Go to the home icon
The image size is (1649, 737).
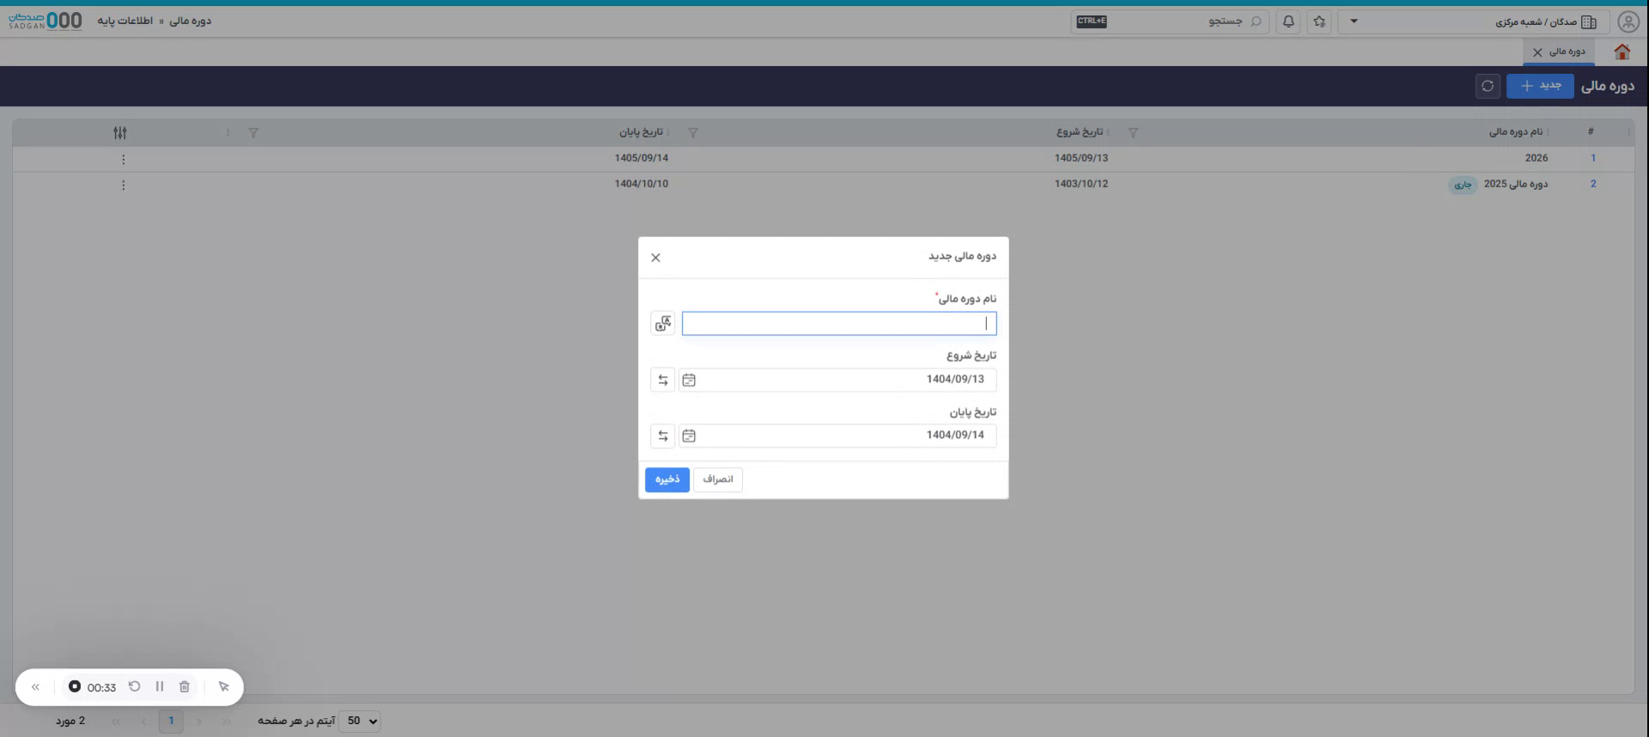click(x=1622, y=52)
